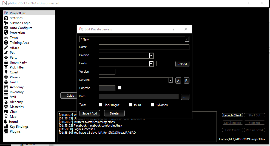Screen dimensions: 270x146
Task: Expand the '* New' server dropdown
Action: click(187, 39)
